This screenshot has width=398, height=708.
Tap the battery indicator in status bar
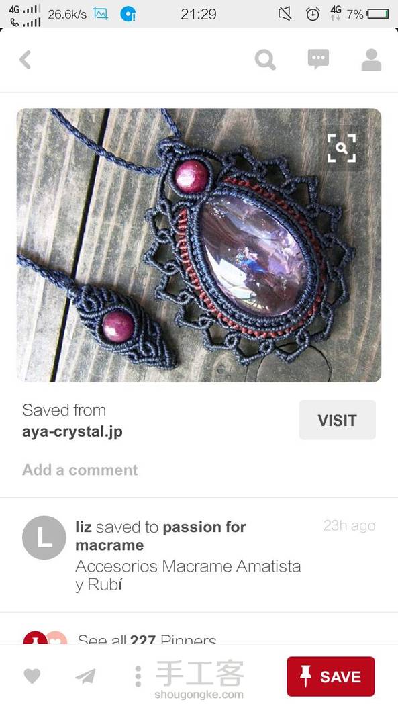click(378, 14)
